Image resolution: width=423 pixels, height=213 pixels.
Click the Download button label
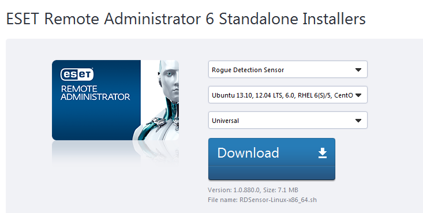(x=248, y=153)
